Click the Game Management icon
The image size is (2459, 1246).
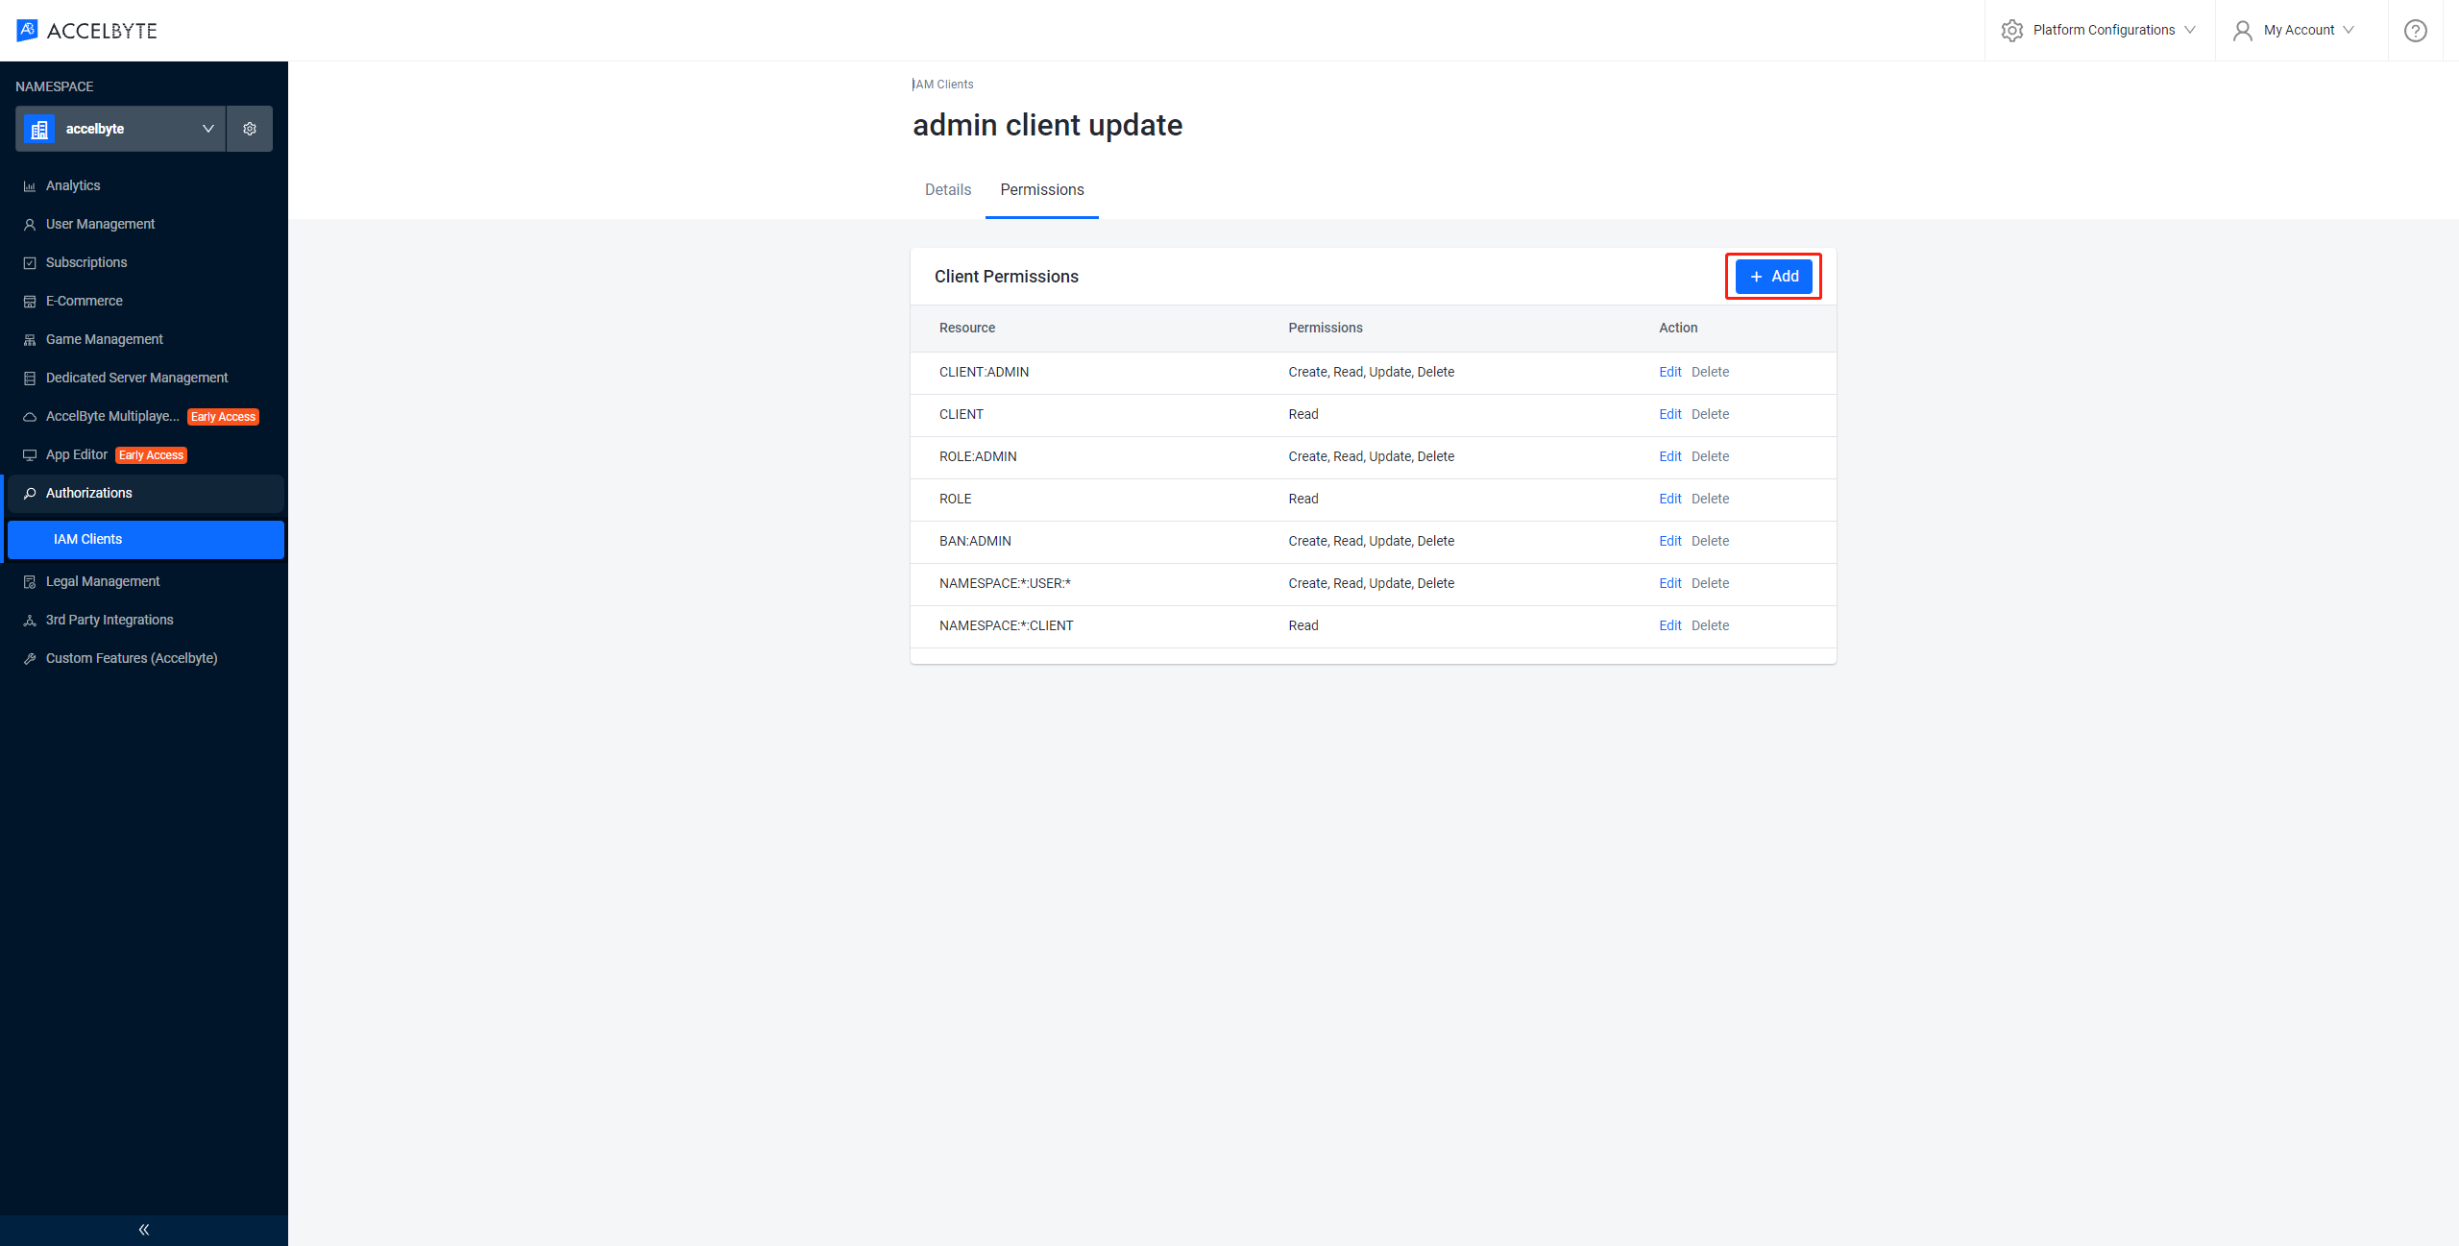32,338
